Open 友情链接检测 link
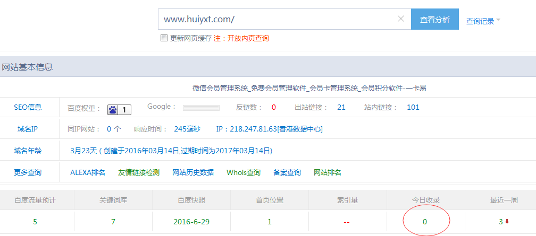The width and height of the screenshot is (536, 236). (x=139, y=172)
